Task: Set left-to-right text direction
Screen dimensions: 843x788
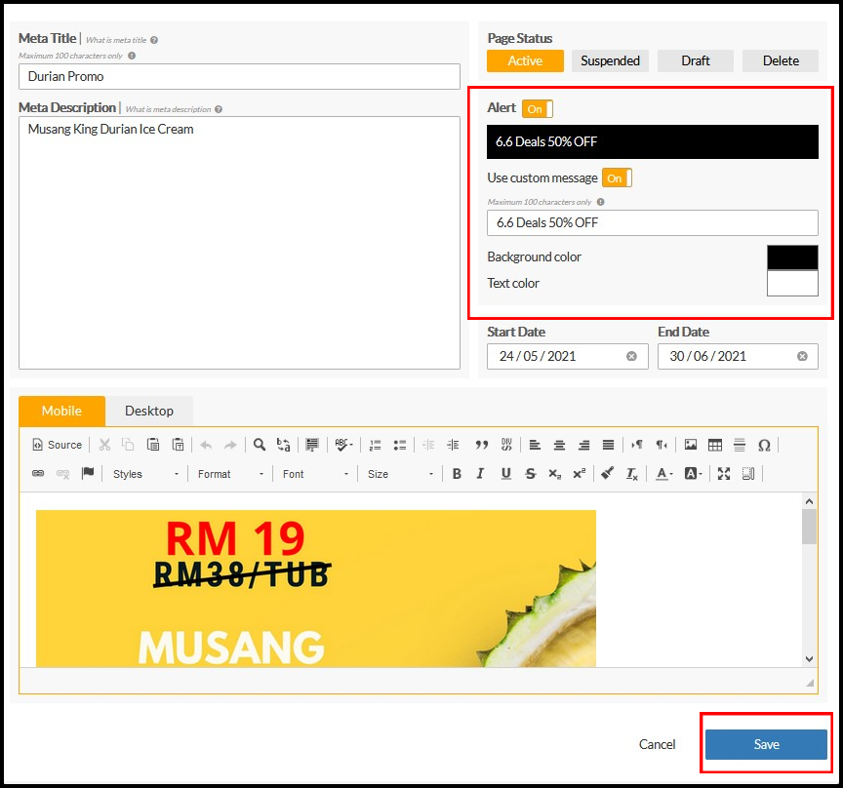Action: [x=637, y=445]
